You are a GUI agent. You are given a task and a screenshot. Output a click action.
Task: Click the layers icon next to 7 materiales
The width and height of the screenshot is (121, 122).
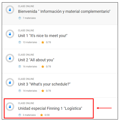tap(20, 18)
